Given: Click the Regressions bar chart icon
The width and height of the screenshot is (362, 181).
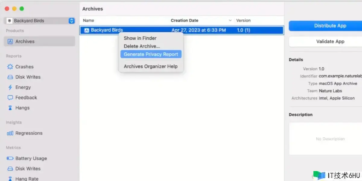Looking at the screenshot, I should [10, 133].
